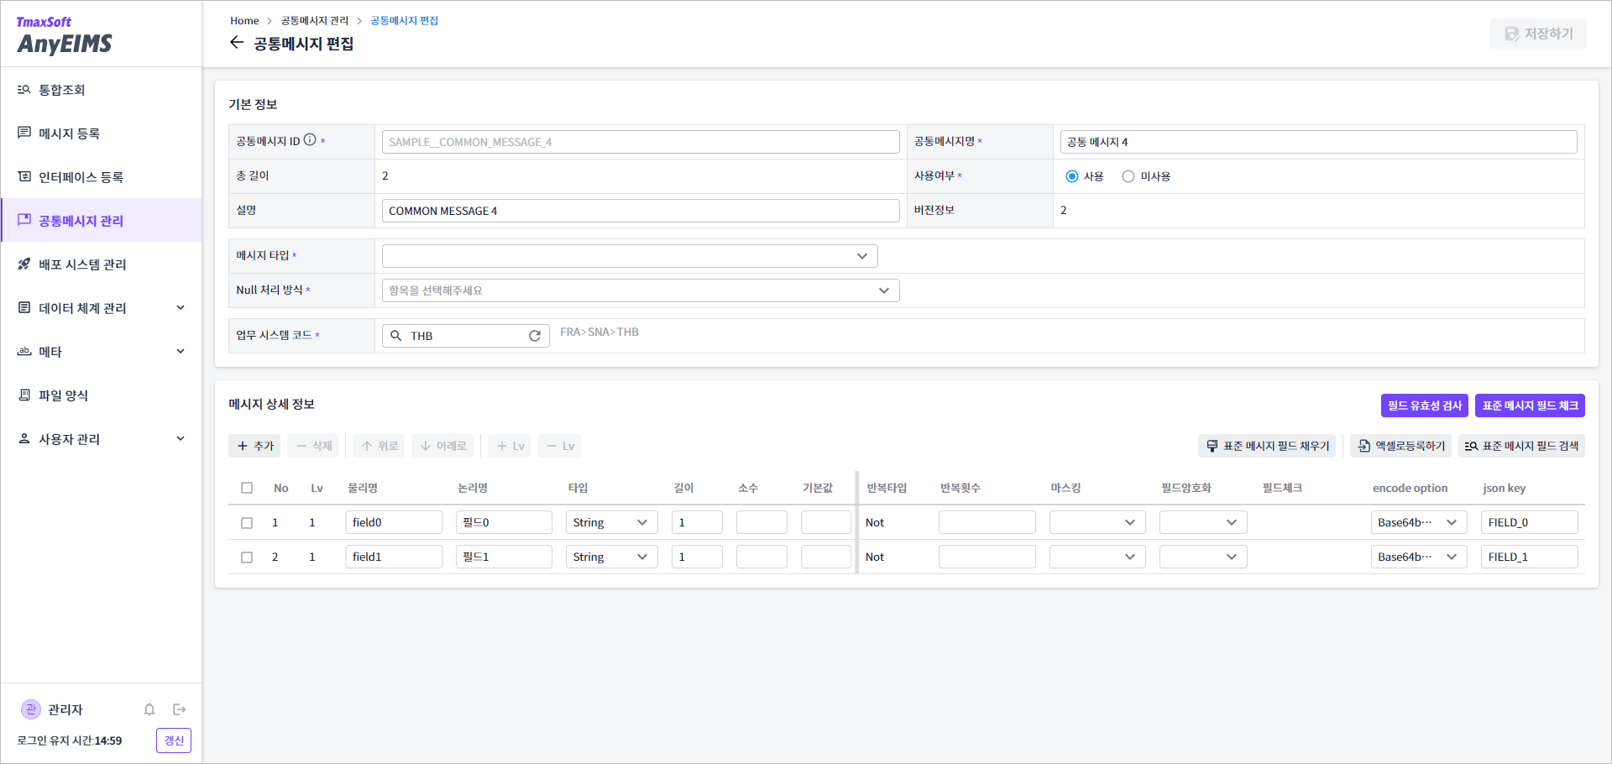Open the Null 처리 방식 dropdown
Image resolution: width=1612 pixels, height=764 pixels.
pos(641,290)
